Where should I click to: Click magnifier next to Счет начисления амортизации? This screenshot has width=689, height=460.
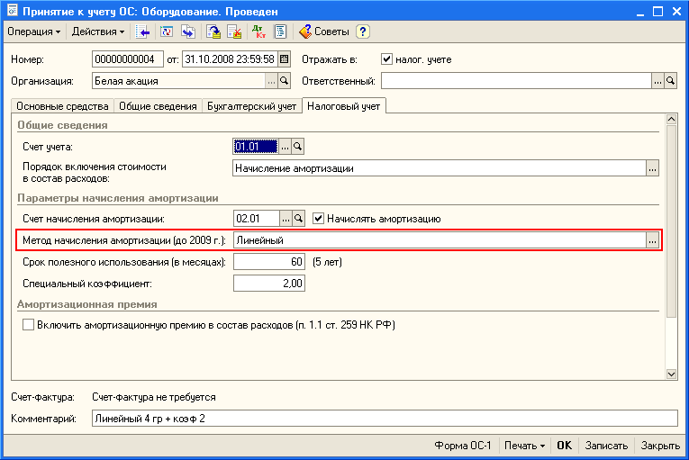(298, 219)
